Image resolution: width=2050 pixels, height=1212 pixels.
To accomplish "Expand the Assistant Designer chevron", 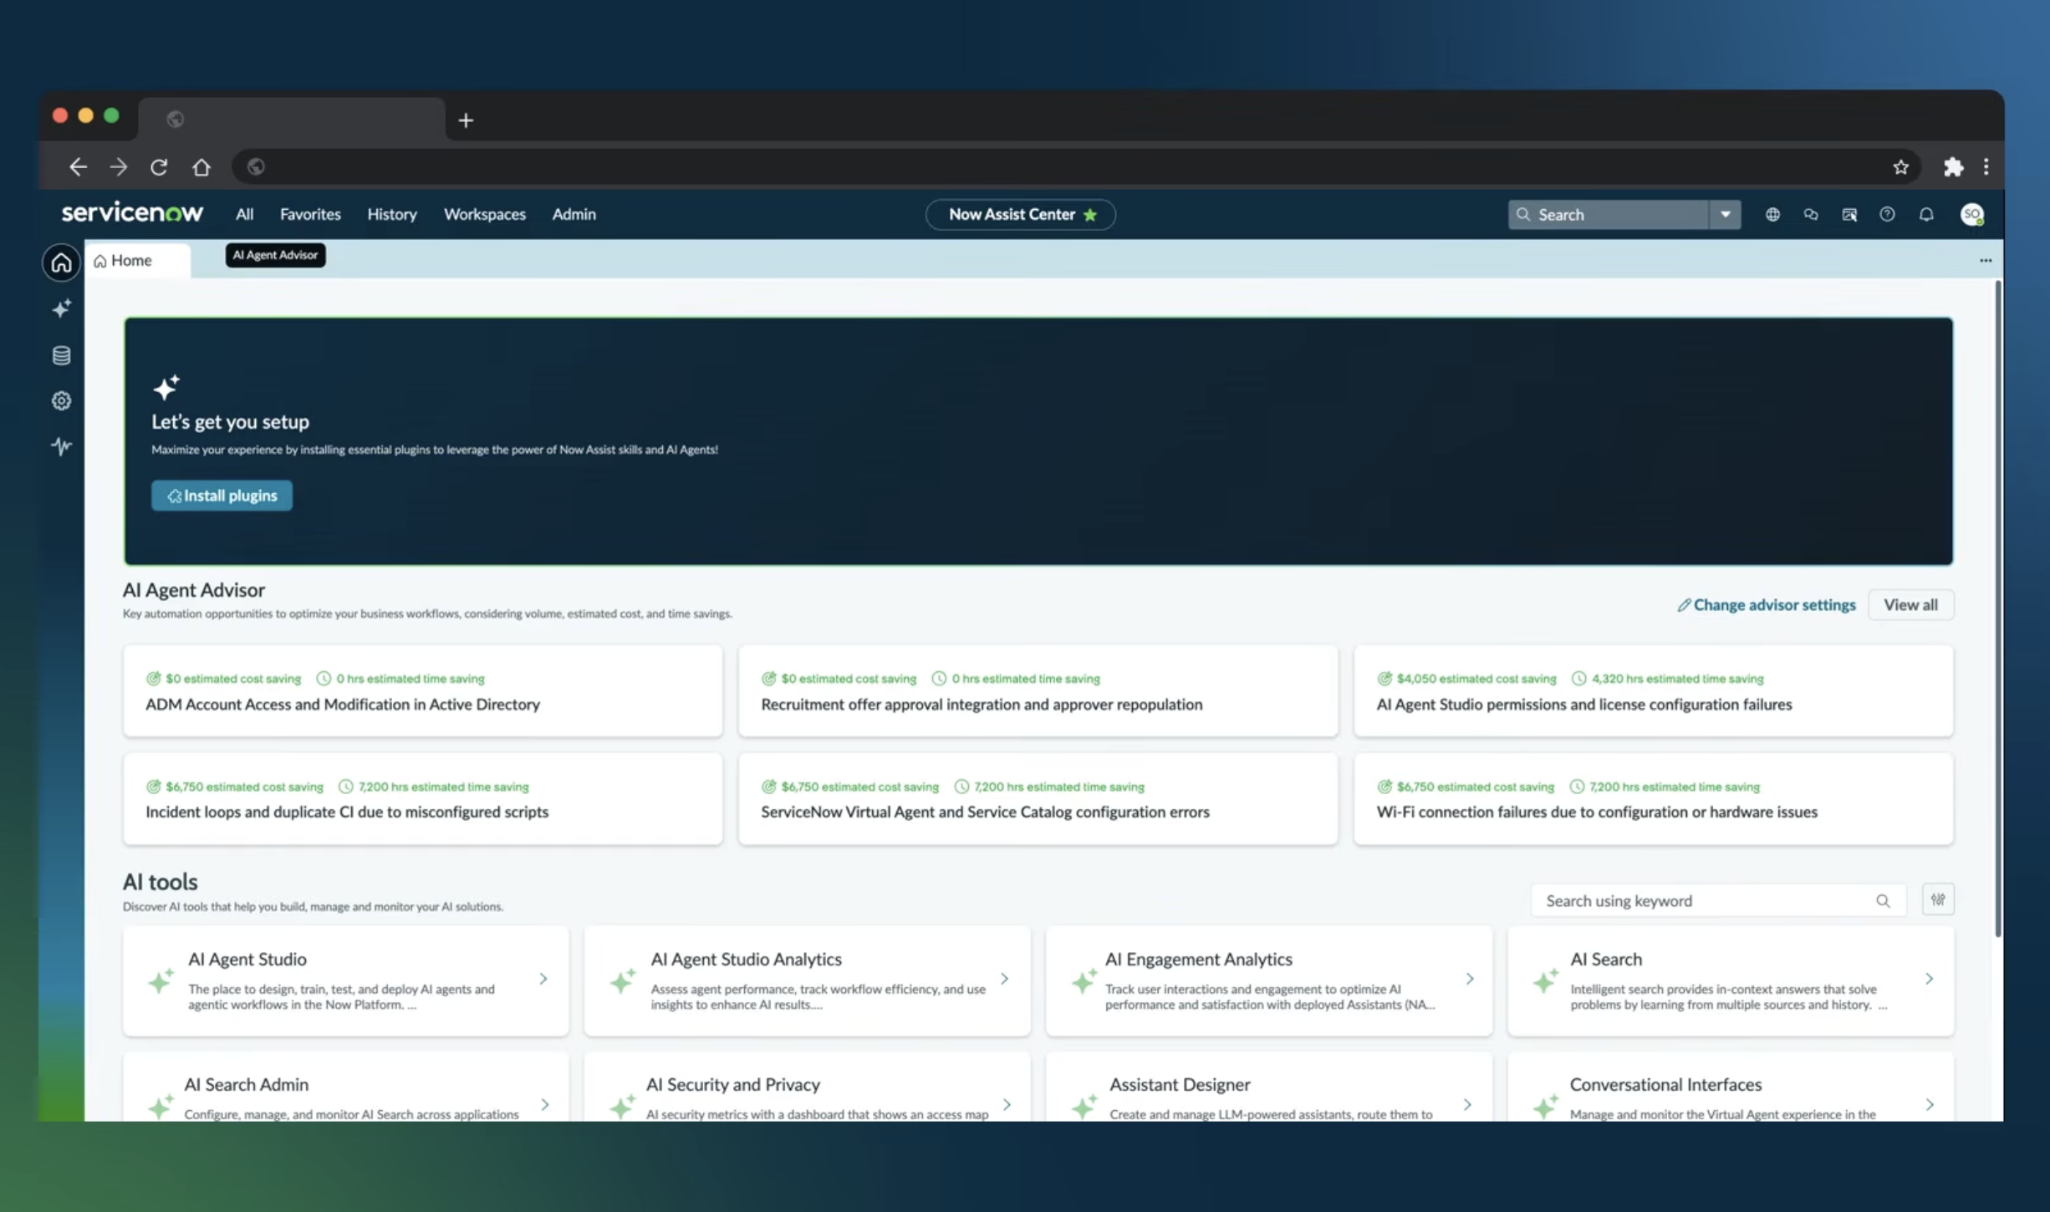I will point(1467,1105).
